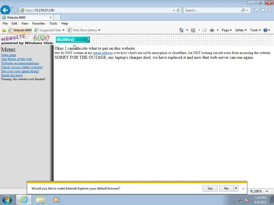Click the RSS feeds icon
This screenshot has width=274, height=205.
193,30
